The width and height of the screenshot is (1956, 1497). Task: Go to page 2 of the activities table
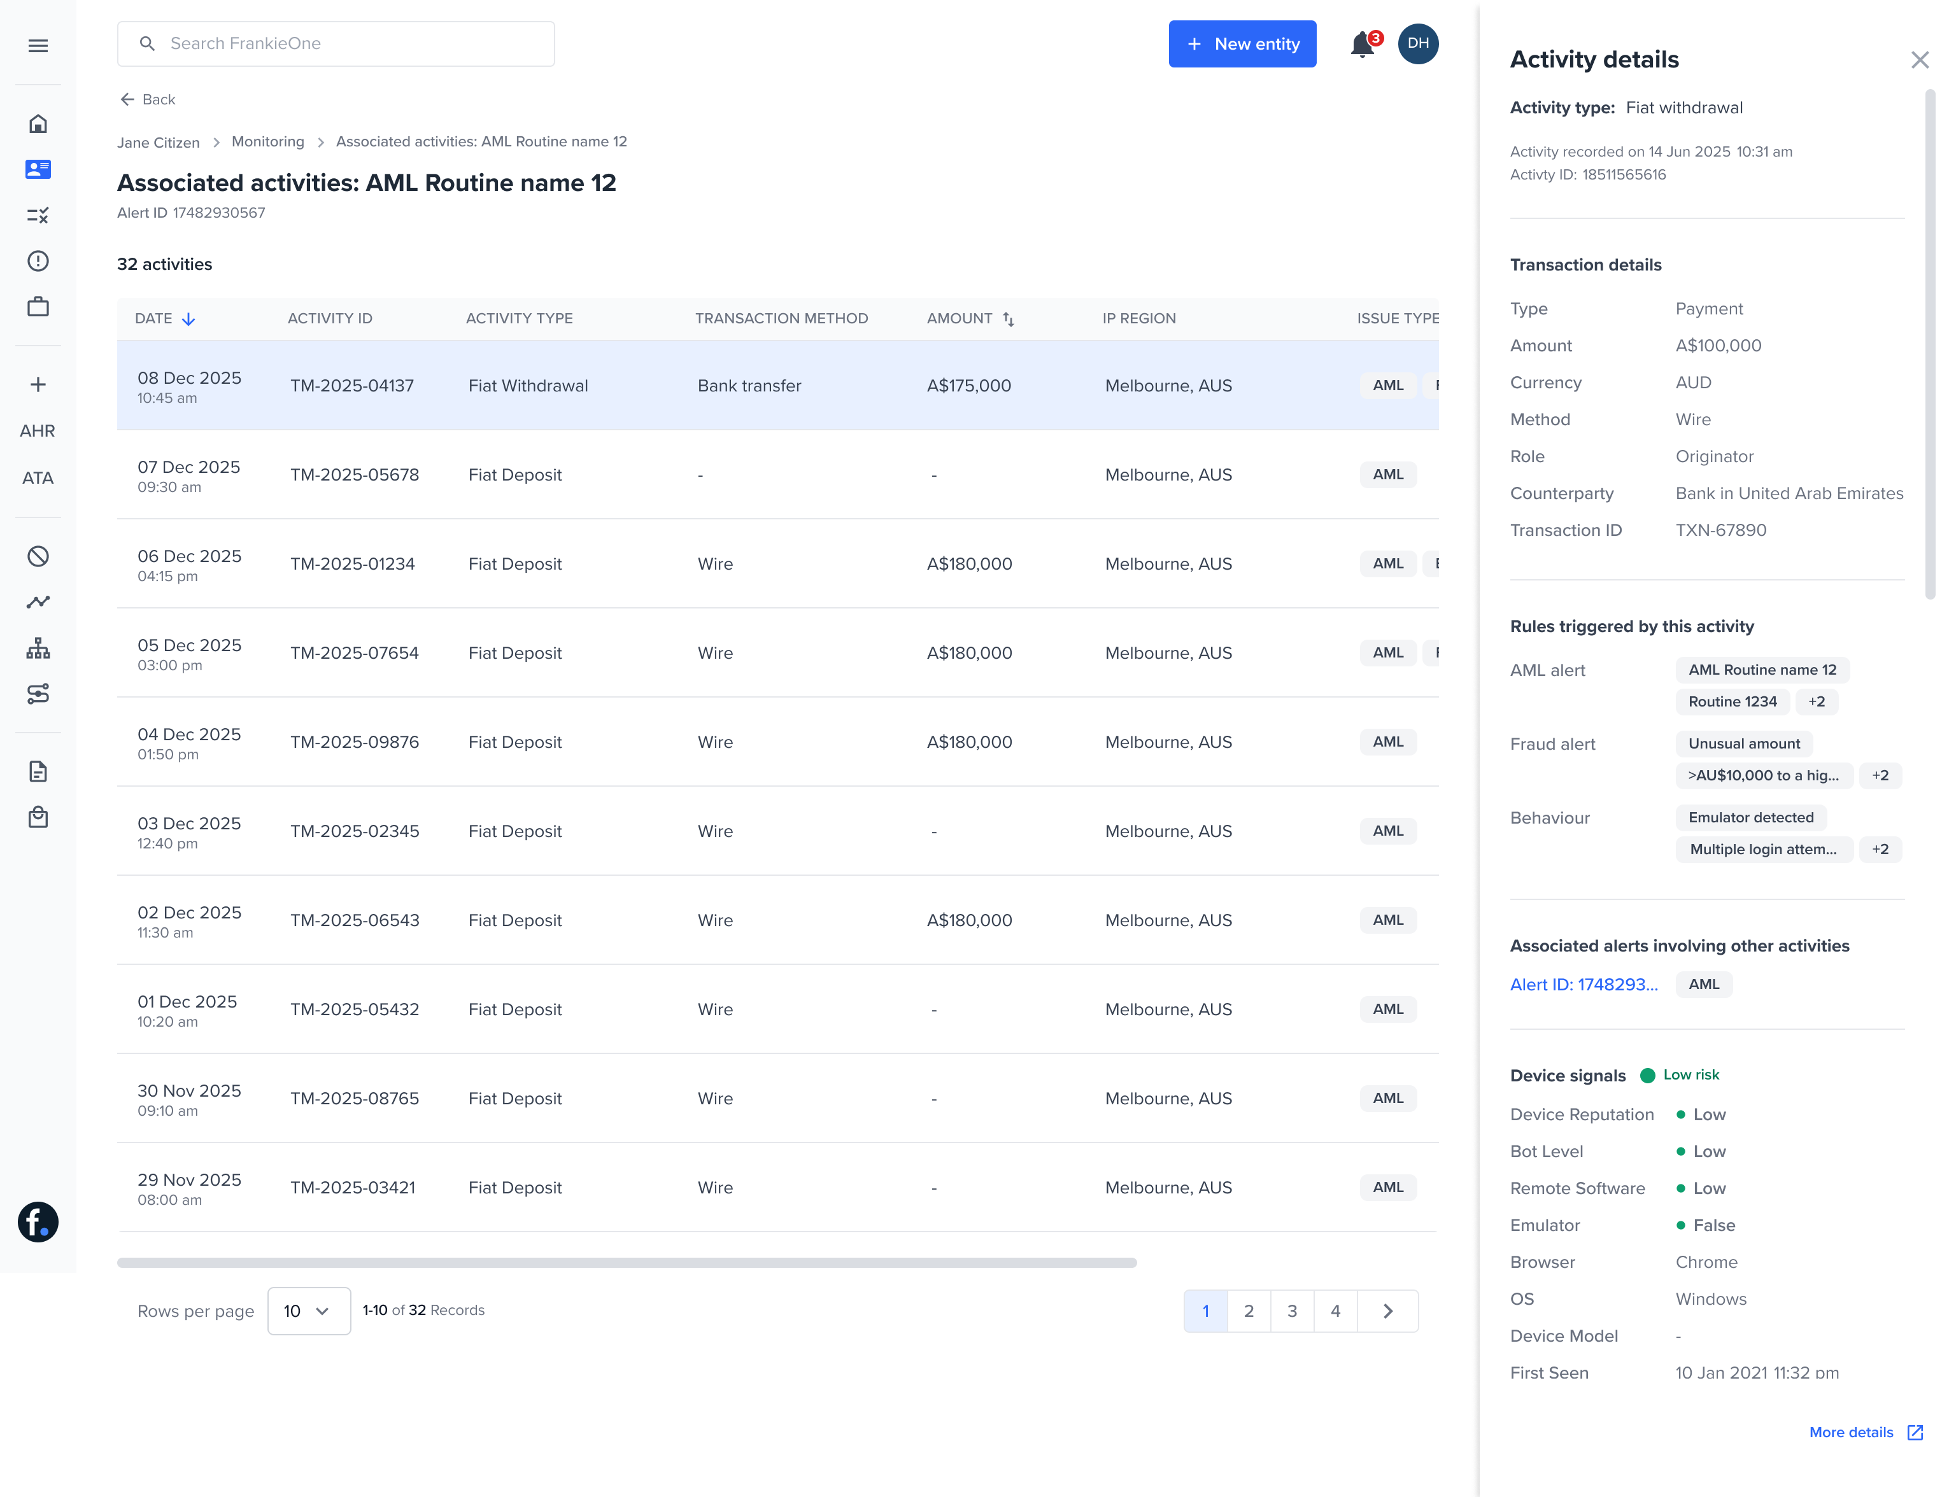pos(1248,1311)
